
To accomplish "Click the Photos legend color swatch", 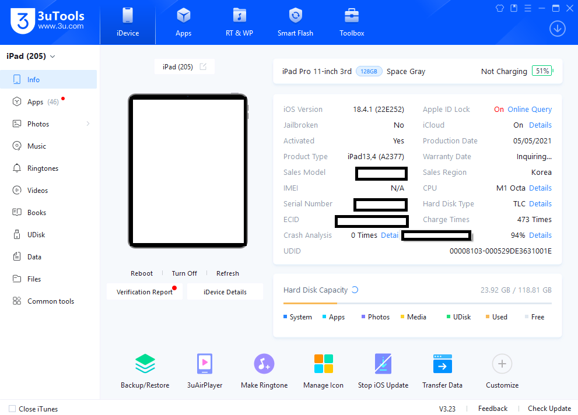I will click(x=363, y=316).
